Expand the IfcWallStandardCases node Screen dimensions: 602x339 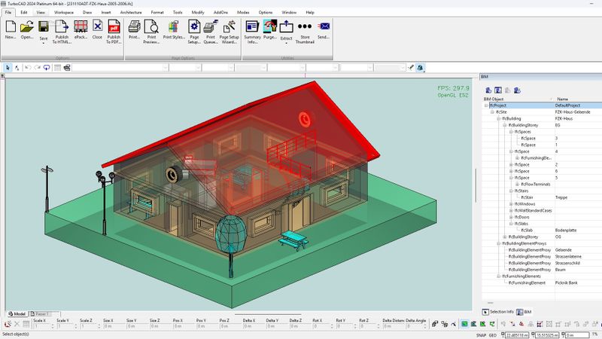(x=511, y=211)
